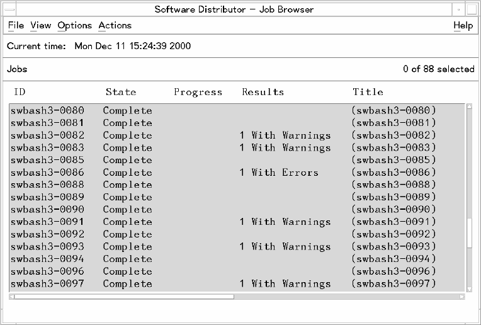The image size is (481, 325).
Task: Click the State column header
Action: click(121, 92)
